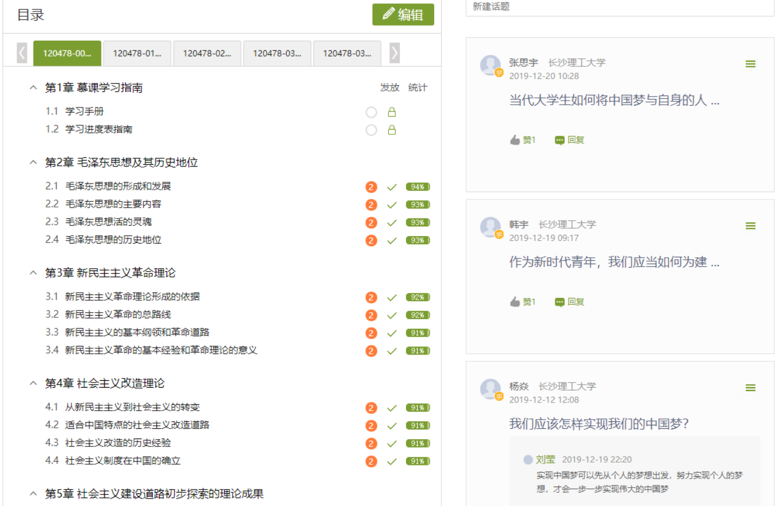Click the lock icon for 1.2 学习进度表指南
783x506 pixels.
point(392,130)
